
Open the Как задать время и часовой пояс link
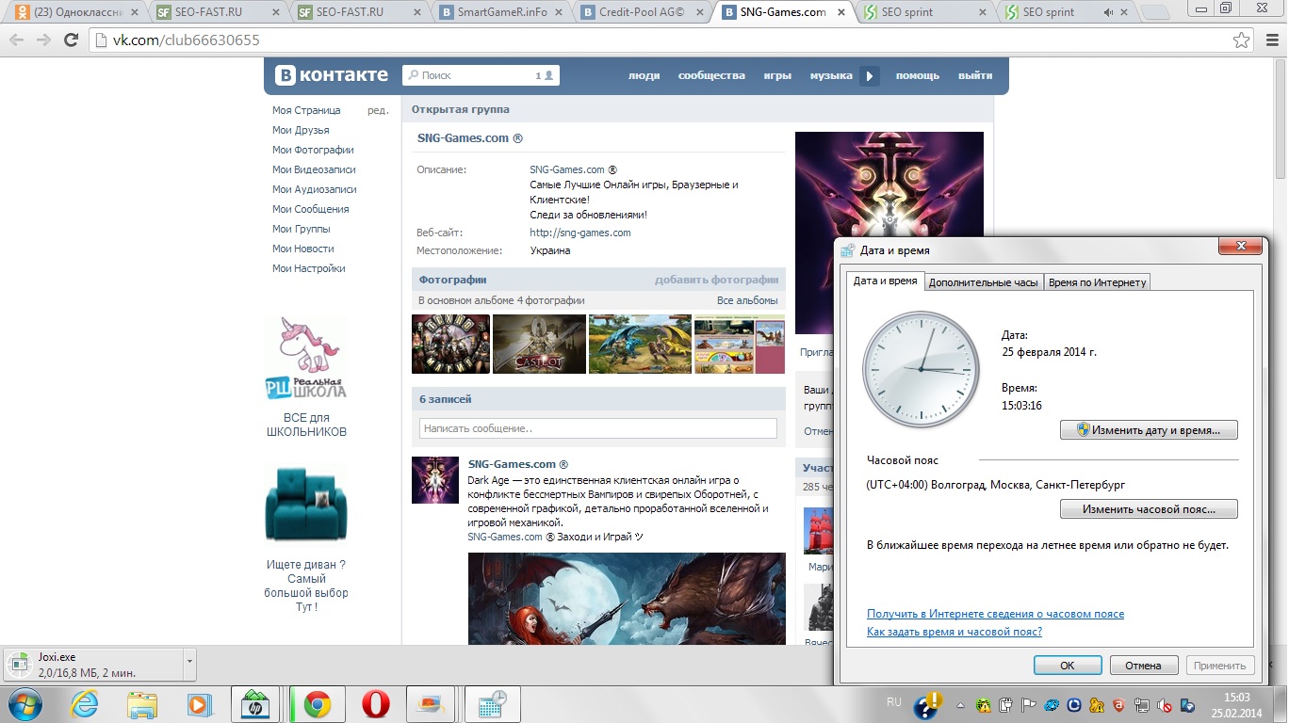click(955, 632)
